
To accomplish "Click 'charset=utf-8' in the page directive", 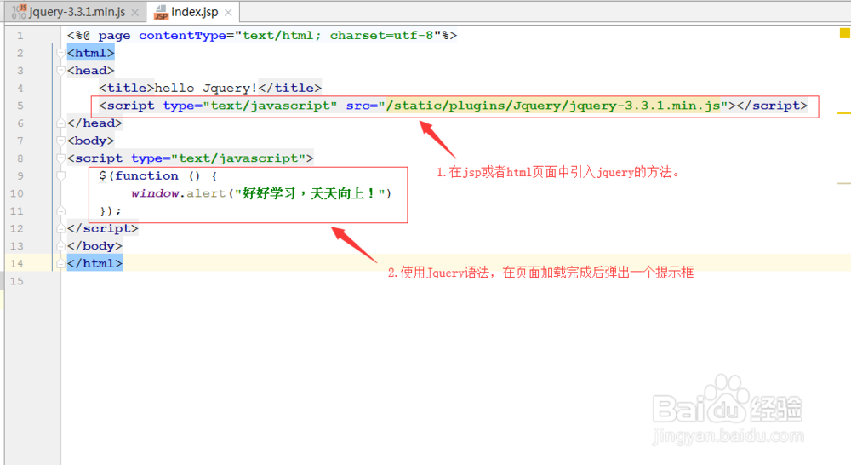I will 381,35.
